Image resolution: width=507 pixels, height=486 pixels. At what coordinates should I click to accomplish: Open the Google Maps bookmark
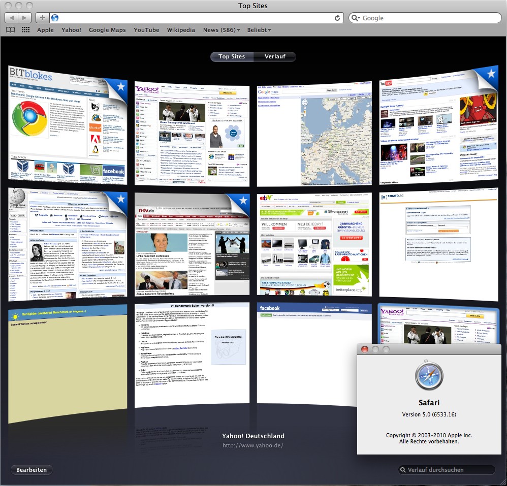[x=107, y=30]
